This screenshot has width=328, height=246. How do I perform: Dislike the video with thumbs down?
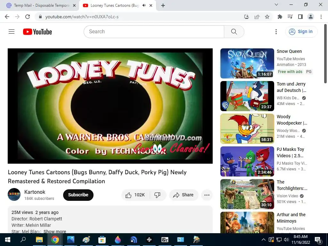pos(158,195)
